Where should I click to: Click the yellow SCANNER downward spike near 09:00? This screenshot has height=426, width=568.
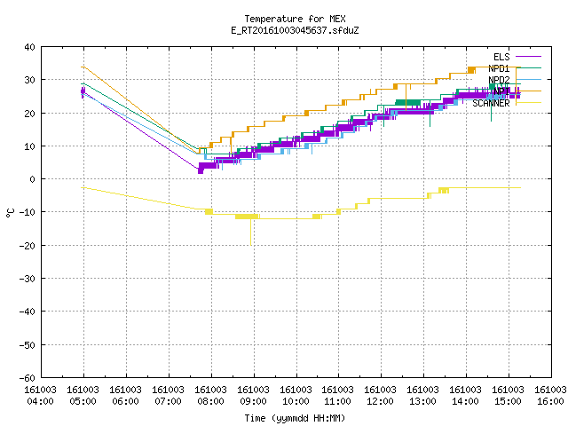(250, 232)
